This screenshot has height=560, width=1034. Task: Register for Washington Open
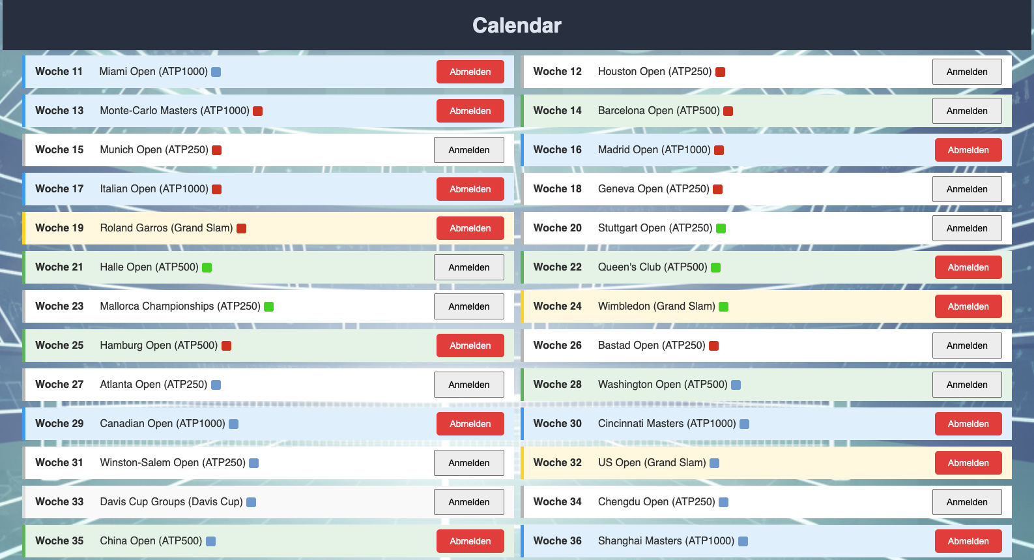[x=967, y=385]
